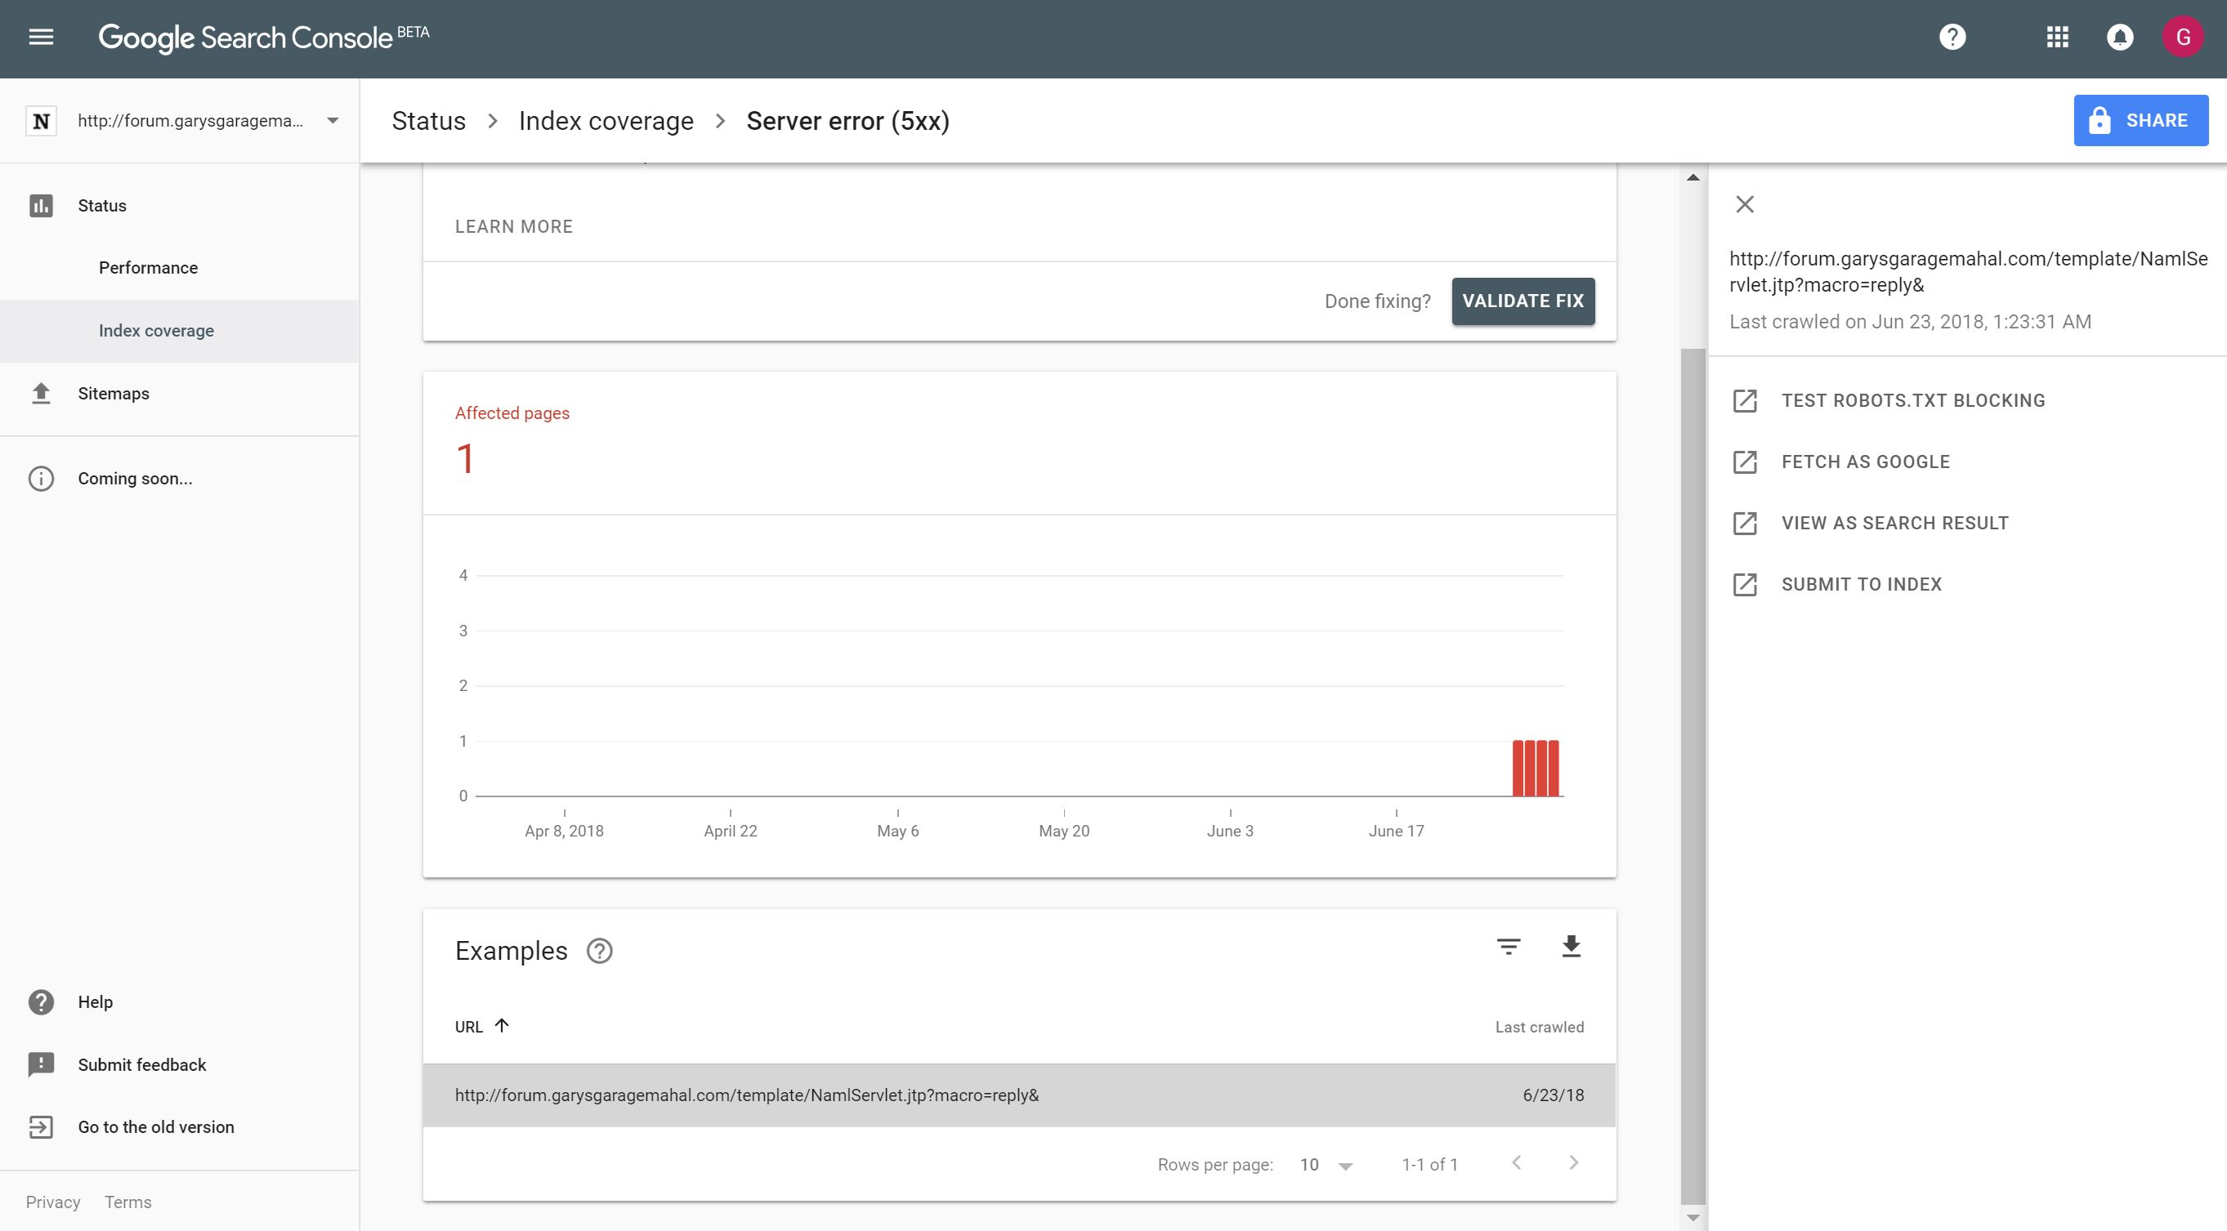Go to Sitemaps in sidebar

pyautogui.click(x=114, y=394)
